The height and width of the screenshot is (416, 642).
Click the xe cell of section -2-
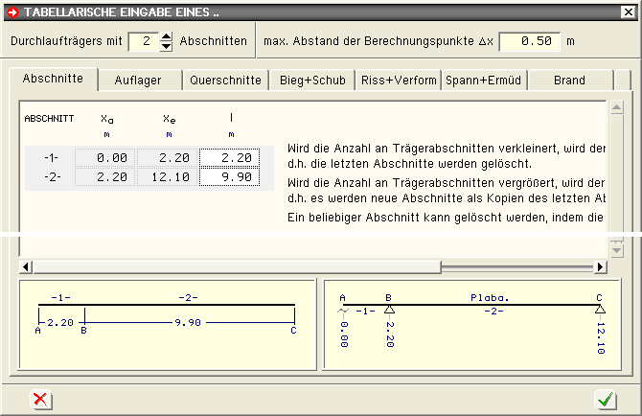click(167, 176)
